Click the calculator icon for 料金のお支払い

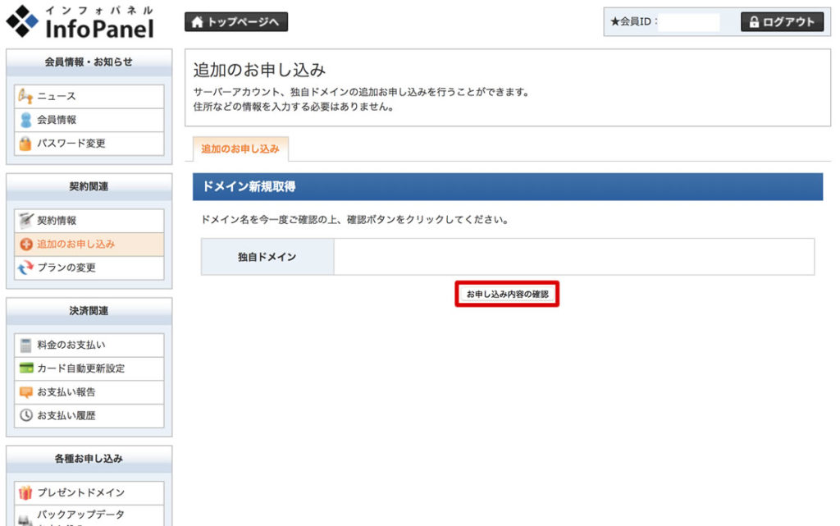click(25, 345)
